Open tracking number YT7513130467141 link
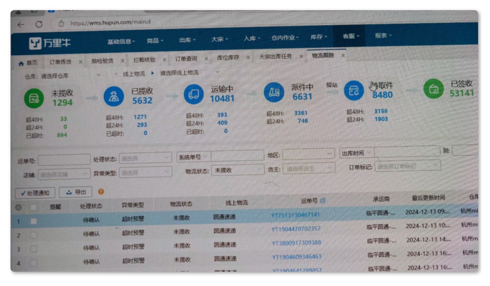Viewport: 490px width, 286px height. point(295,215)
